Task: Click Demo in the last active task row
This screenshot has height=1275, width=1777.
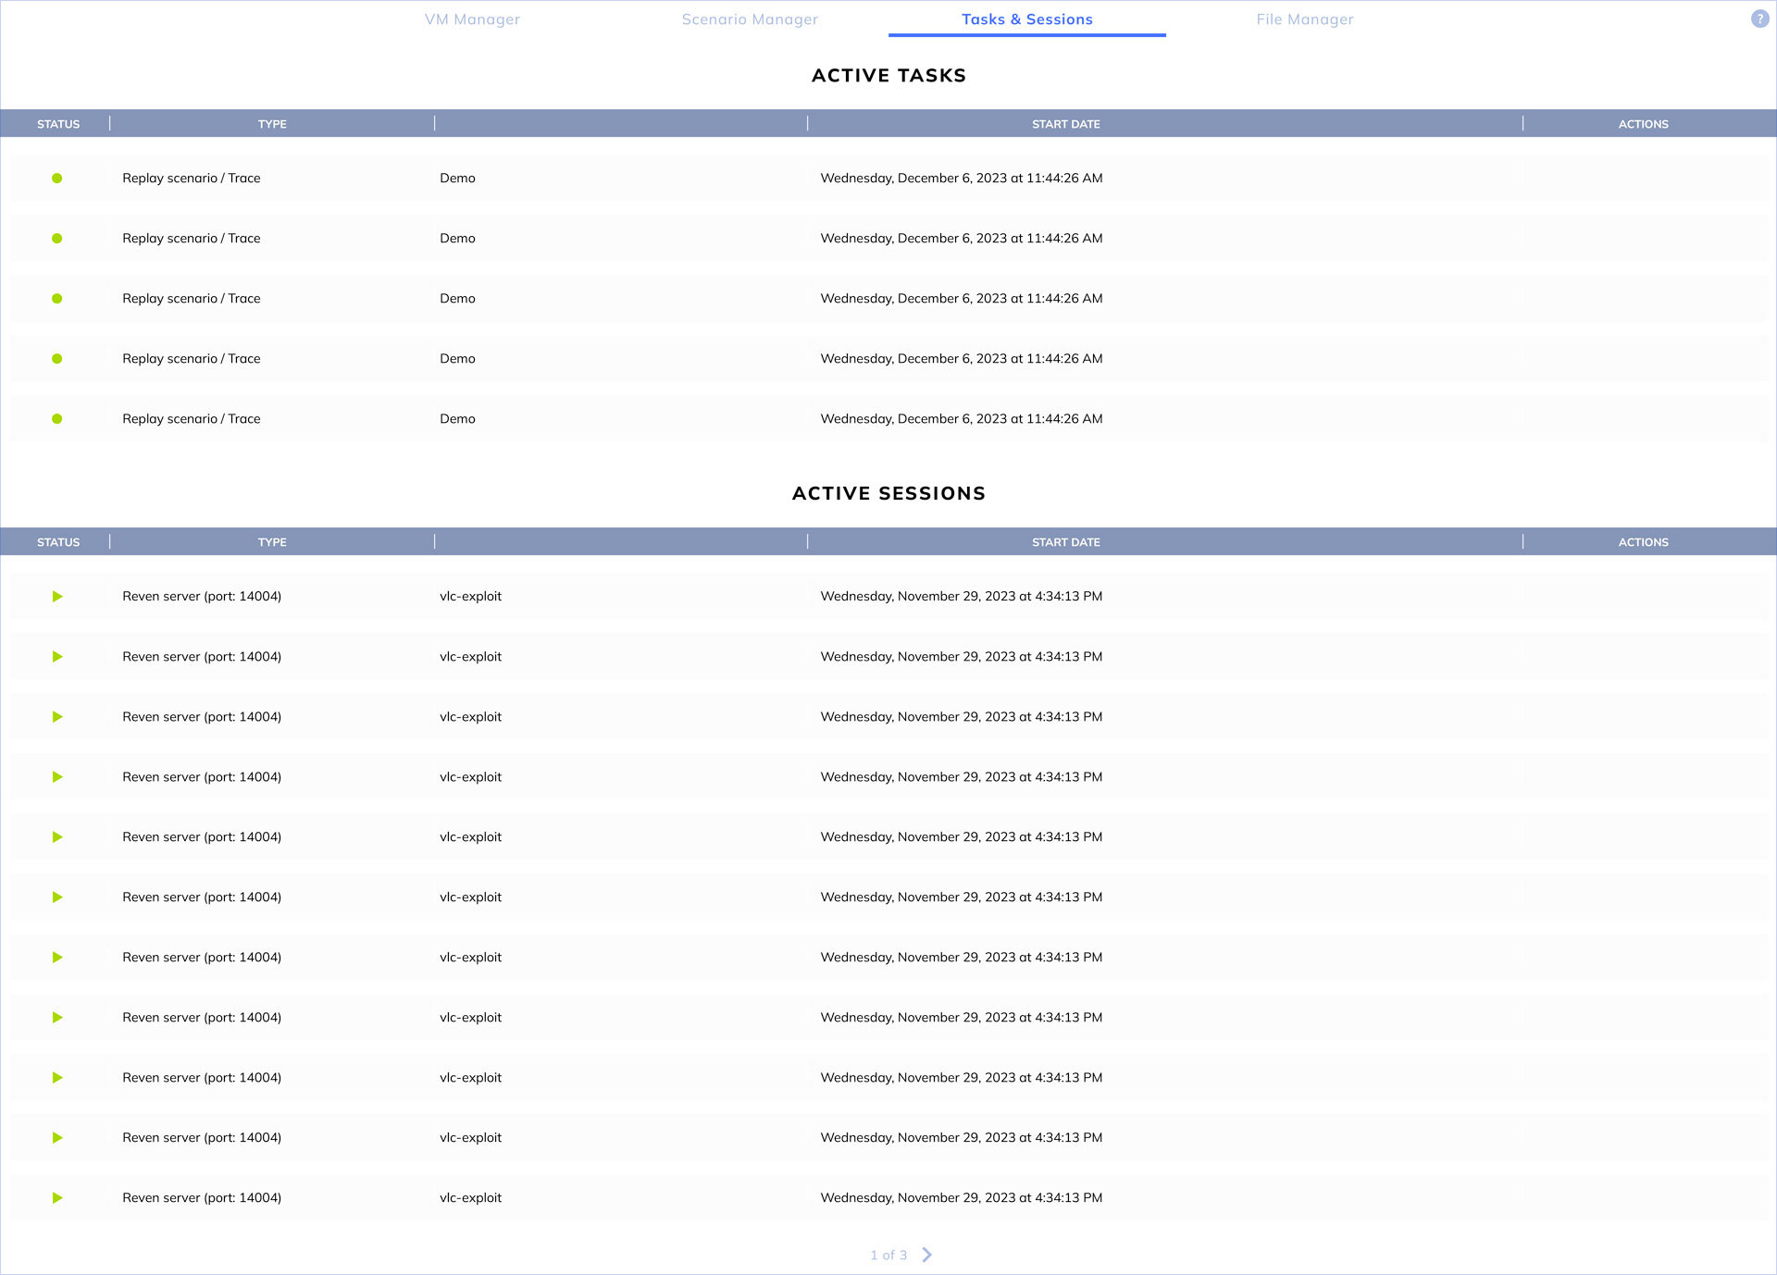Action: [x=457, y=419]
